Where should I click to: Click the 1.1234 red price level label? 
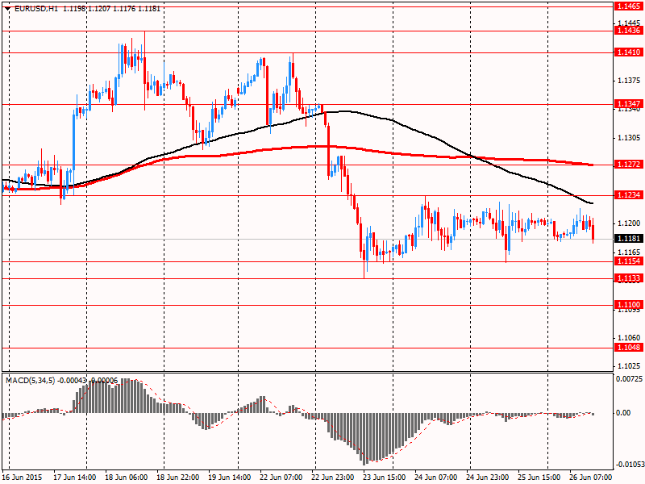(x=629, y=195)
